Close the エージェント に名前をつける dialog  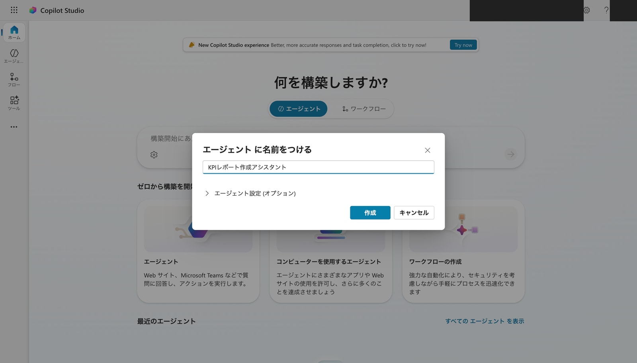[428, 150]
